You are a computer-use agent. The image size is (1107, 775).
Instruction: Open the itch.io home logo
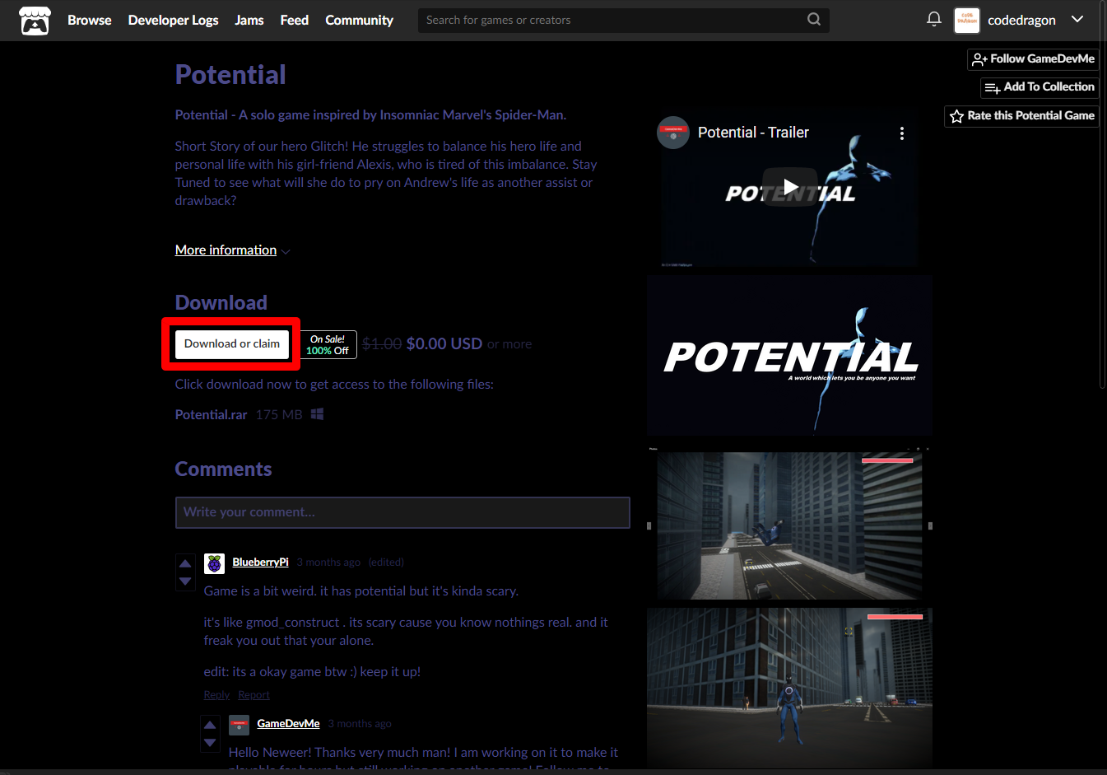tap(35, 20)
